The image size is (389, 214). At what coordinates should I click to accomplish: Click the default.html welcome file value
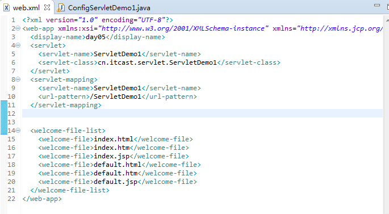coord(118,165)
